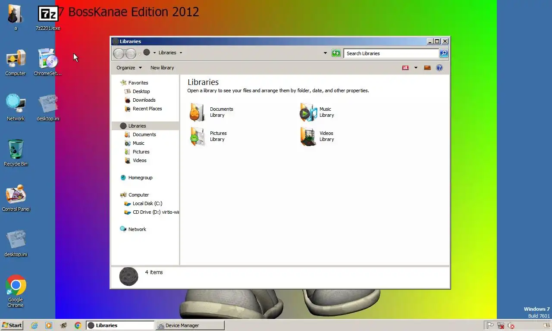Screen dimensions: 552x331
Task: Open the address bar history dropdown
Action: [x=325, y=53]
